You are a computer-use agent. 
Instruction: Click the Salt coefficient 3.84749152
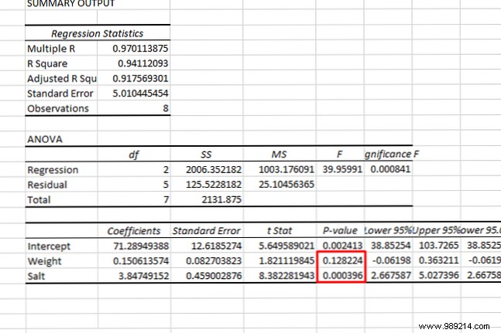click(143, 276)
